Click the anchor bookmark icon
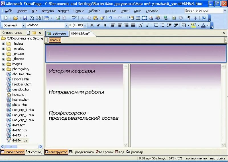This screenshot has height=162, width=228. point(196,18)
